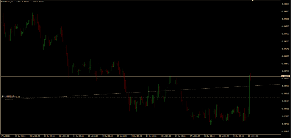Select the dash-dot order level line
This screenshot has width=291, height=138.
click(141, 97)
